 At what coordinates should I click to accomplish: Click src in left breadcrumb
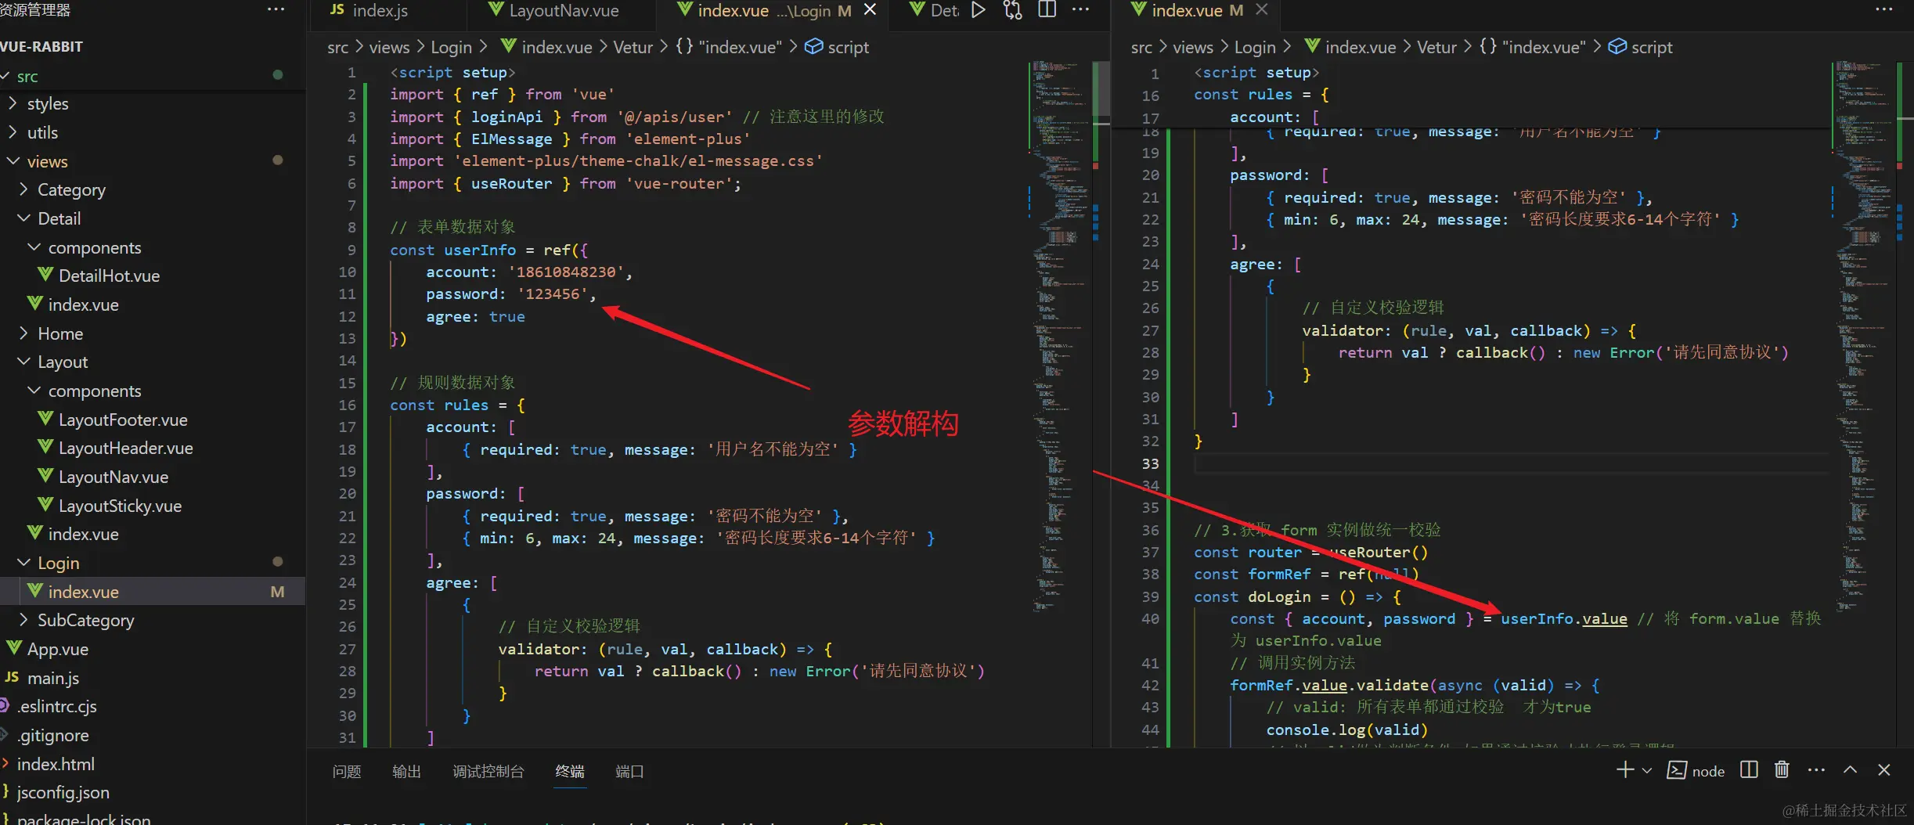click(x=337, y=47)
